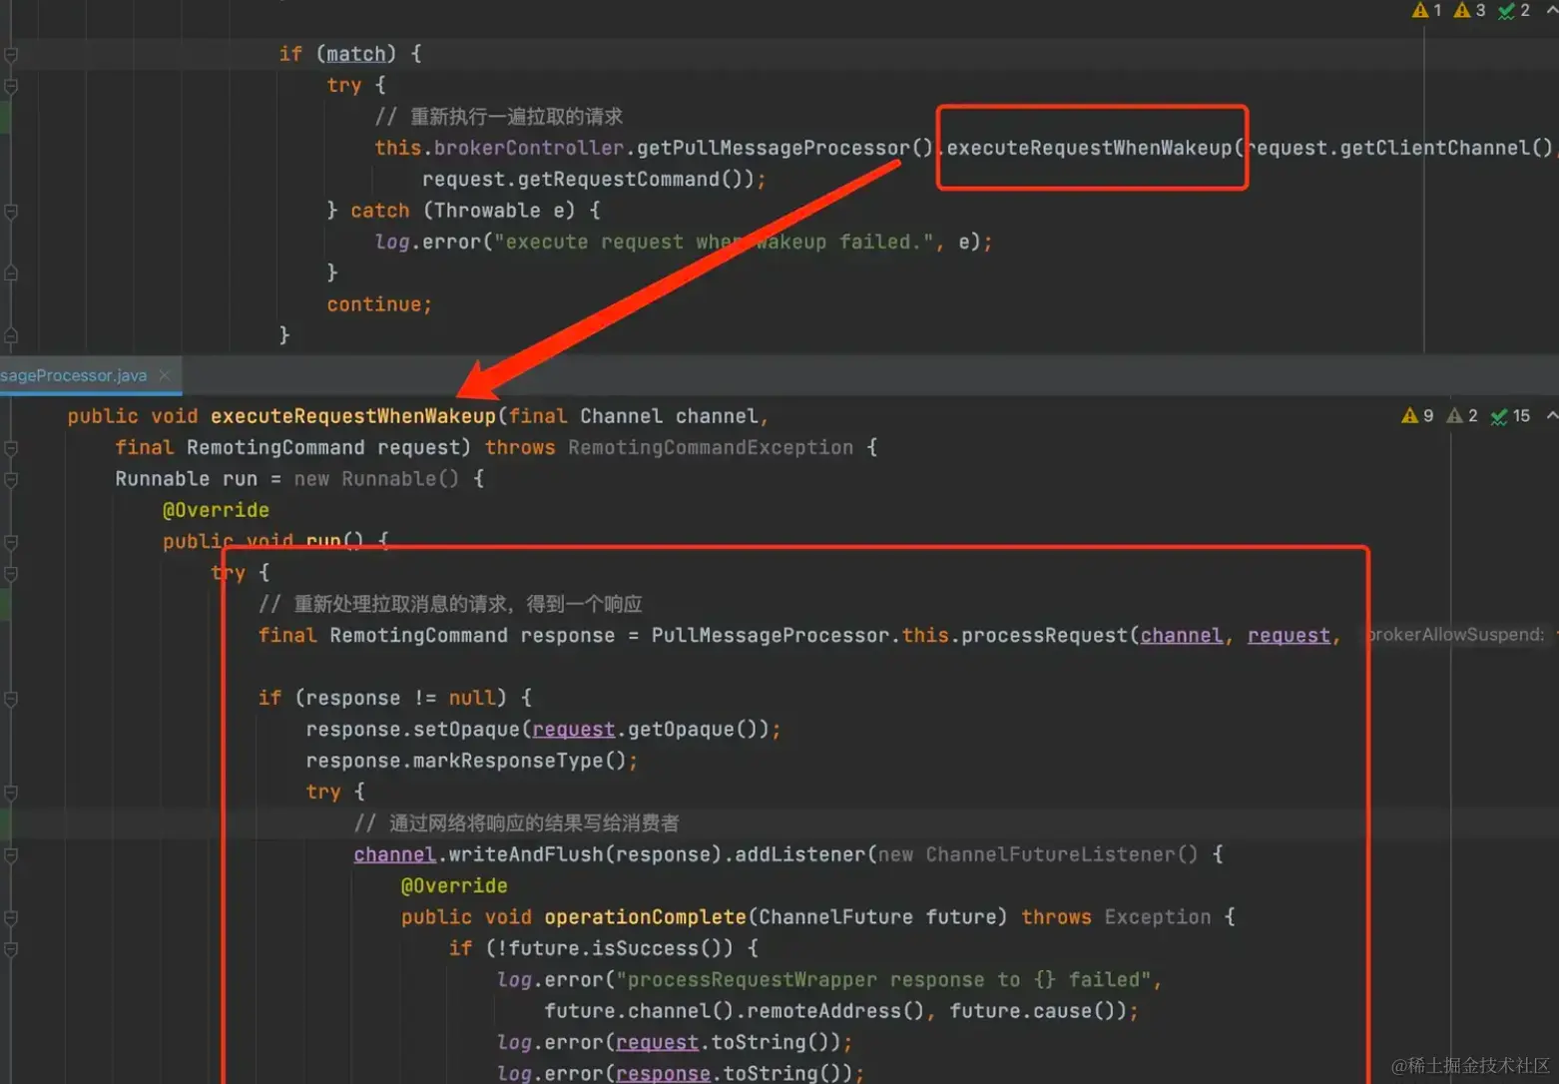Collapse the fold marker at 'public void operationComplete' line

click(x=11, y=917)
